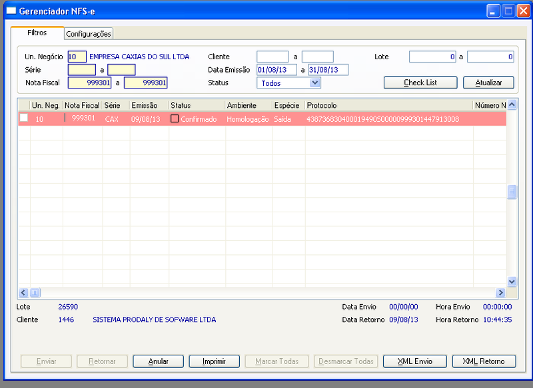Image resolution: width=533 pixels, height=388 pixels.
Task: Focus the second Nota Fiscal field
Action: [x=145, y=83]
